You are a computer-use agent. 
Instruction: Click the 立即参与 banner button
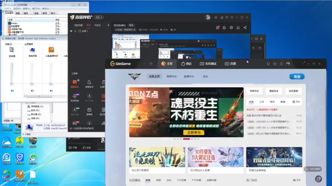(x=194, y=132)
